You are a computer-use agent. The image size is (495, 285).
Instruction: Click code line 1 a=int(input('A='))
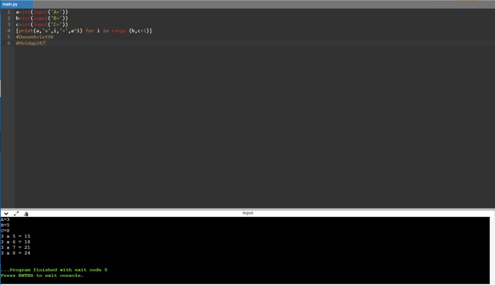(42, 12)
